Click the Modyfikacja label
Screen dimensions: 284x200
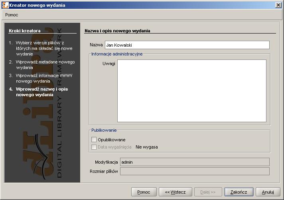click(106, 162)
